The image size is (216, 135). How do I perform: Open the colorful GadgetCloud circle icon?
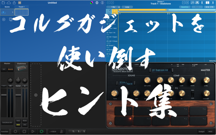point(91,3)
